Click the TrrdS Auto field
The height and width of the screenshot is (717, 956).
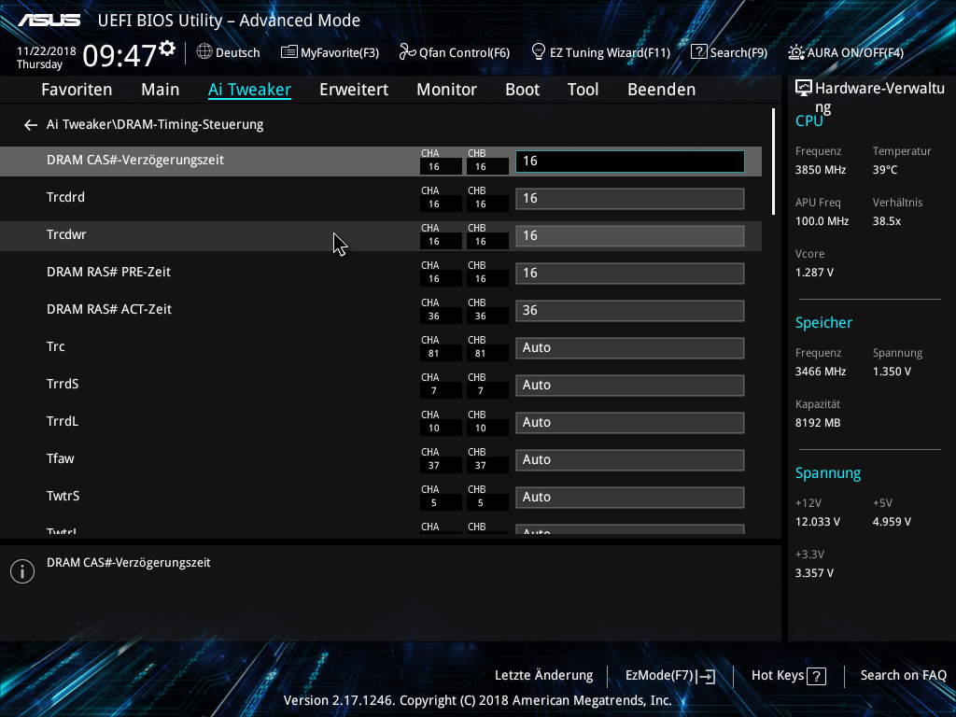pos(630,386)
